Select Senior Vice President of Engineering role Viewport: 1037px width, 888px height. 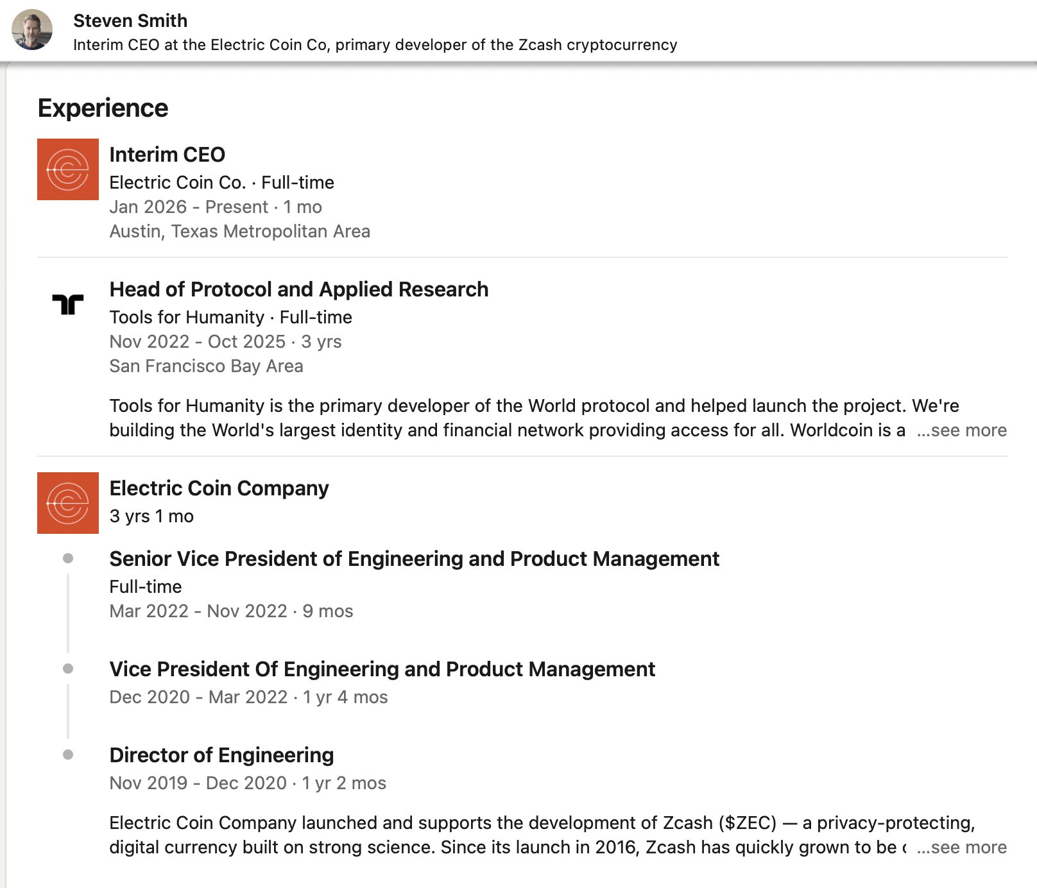[414, 559]
